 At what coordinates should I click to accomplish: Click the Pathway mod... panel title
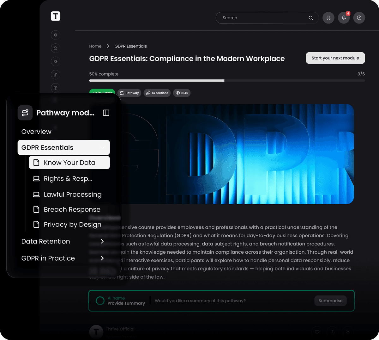tap(65, 113)
